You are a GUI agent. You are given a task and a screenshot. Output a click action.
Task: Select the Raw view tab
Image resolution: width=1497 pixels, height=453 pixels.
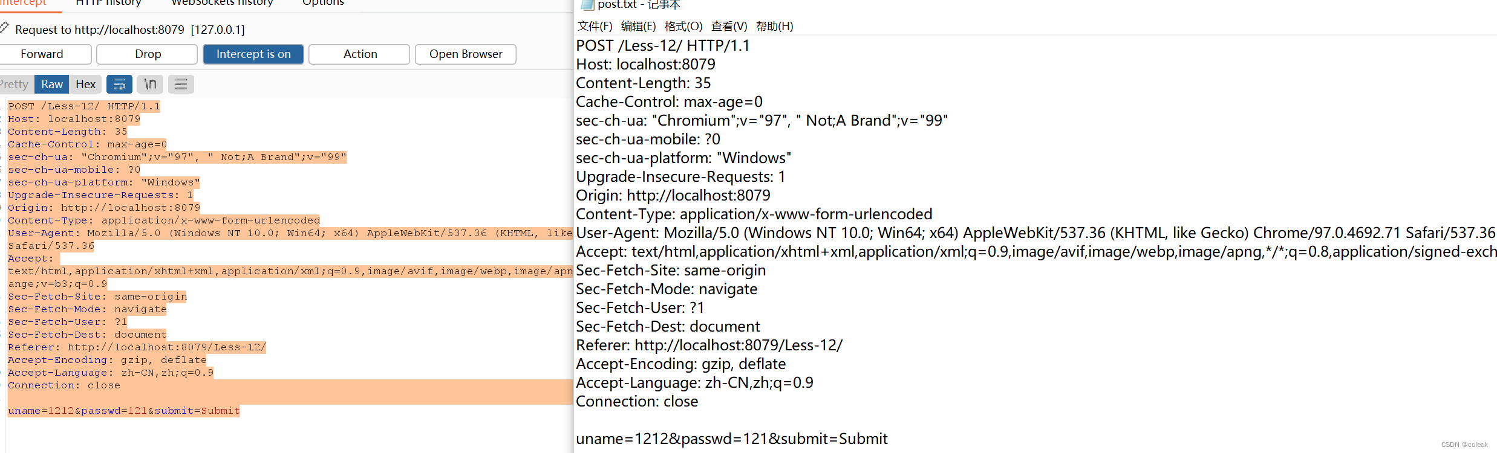click(52, 84)
